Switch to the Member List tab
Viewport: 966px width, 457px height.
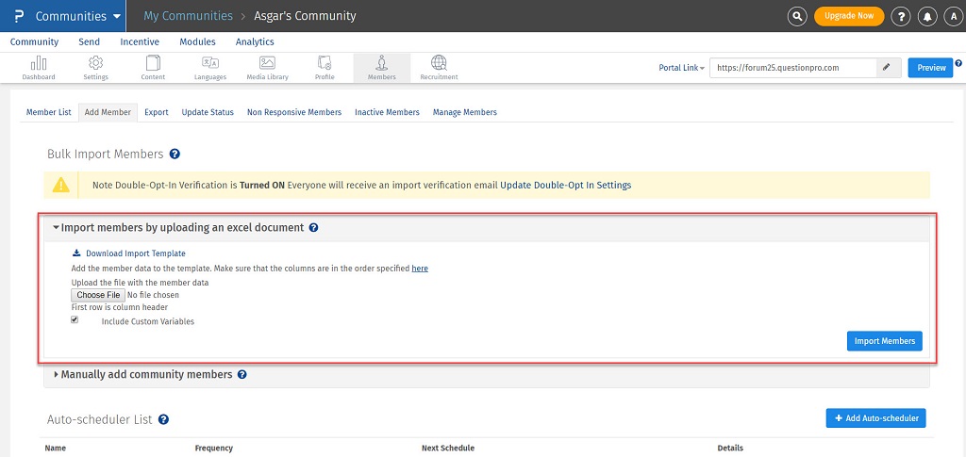click(x=48, y=112)
